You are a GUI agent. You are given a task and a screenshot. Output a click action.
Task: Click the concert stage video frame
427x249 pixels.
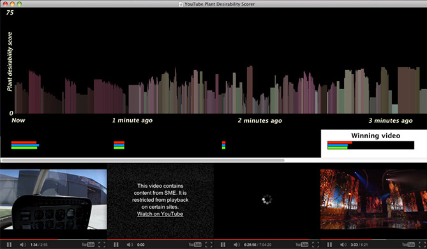pyautogui.click(x=373, y=199)
